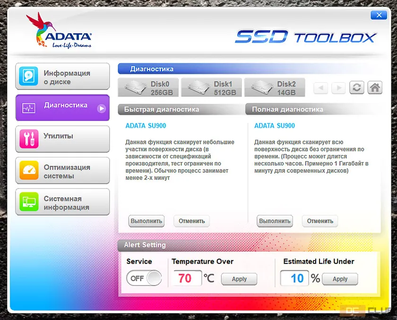Run quick diagnostics with Выполнить

click(x=147, y=221)
